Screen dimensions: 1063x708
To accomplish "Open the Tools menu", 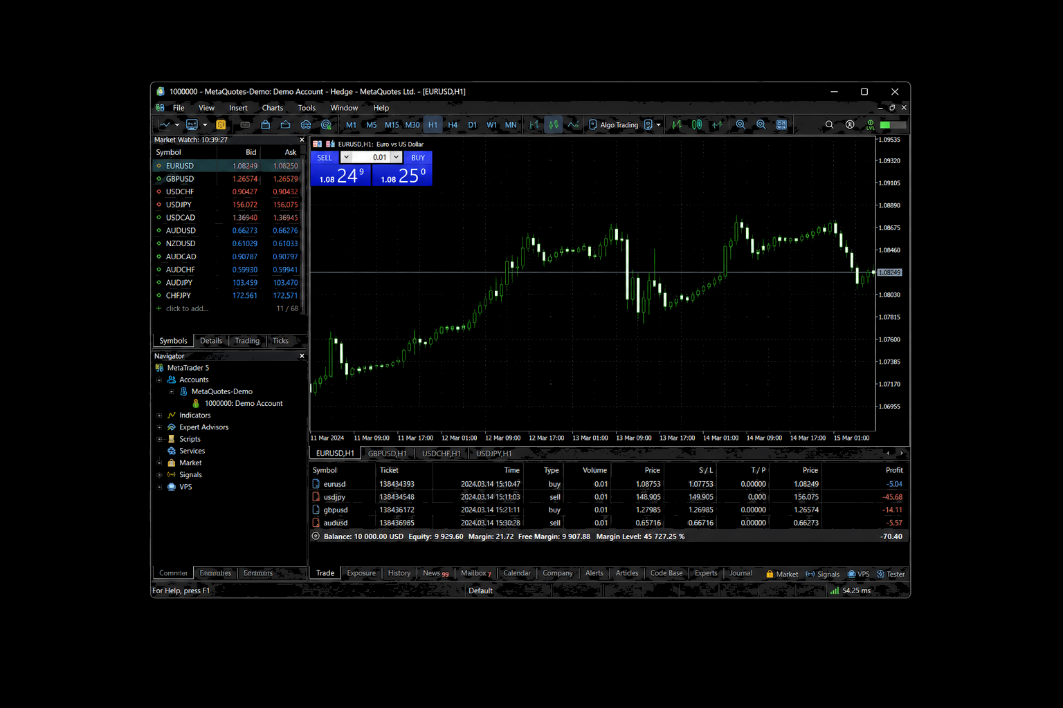I will click(x=307, y=108).
